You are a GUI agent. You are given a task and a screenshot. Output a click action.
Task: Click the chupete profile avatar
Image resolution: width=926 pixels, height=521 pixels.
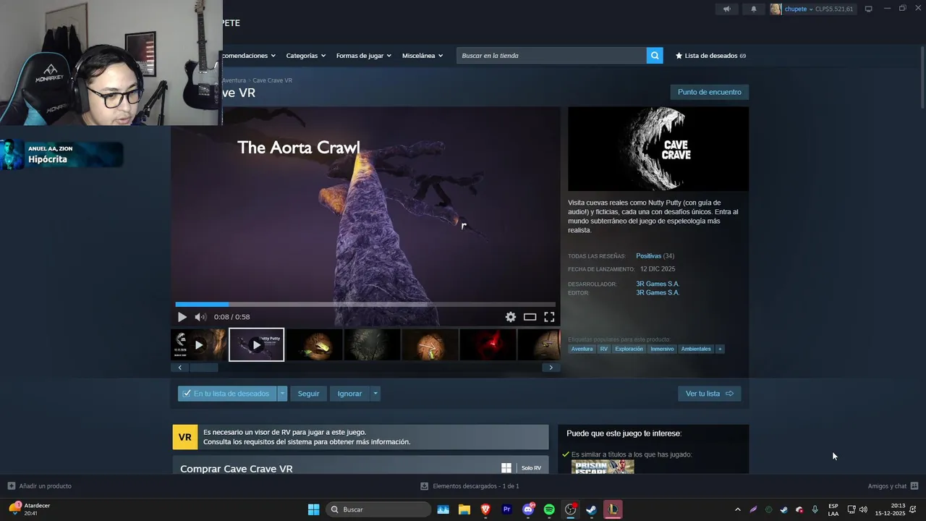click(776, 9)
